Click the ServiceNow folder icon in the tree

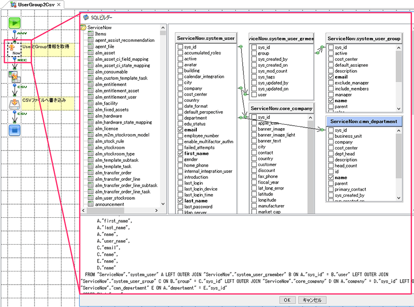point(83,27)
